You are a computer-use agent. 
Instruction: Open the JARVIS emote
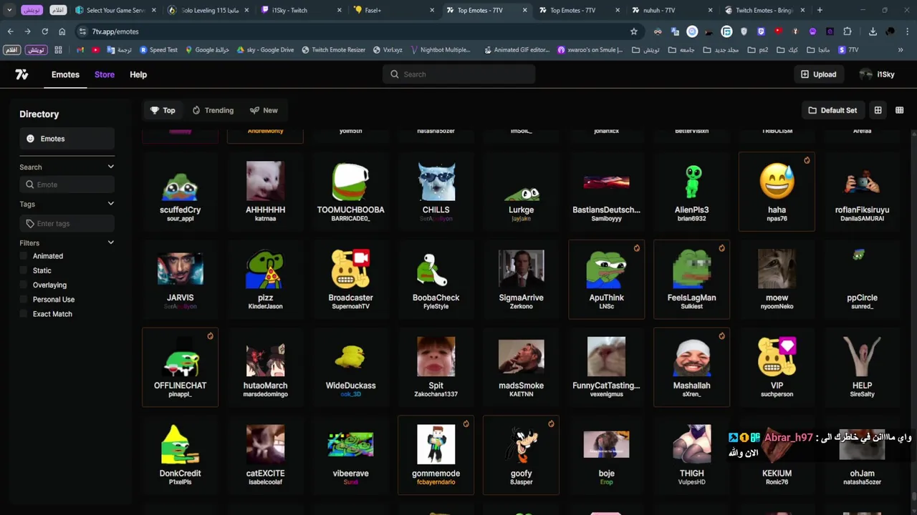pos(180,280)
